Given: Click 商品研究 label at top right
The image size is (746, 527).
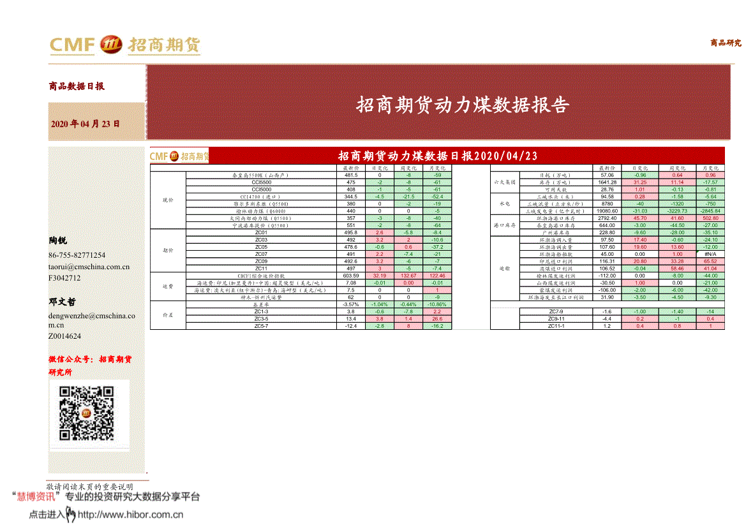Looking at the screenshot, I should (726, 43).
